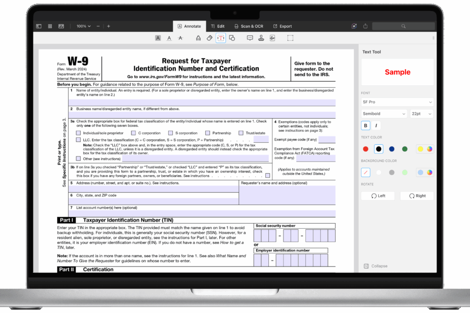470x313 pixels.
Task: Open the comment annotation tool
Action: point(249,38)
